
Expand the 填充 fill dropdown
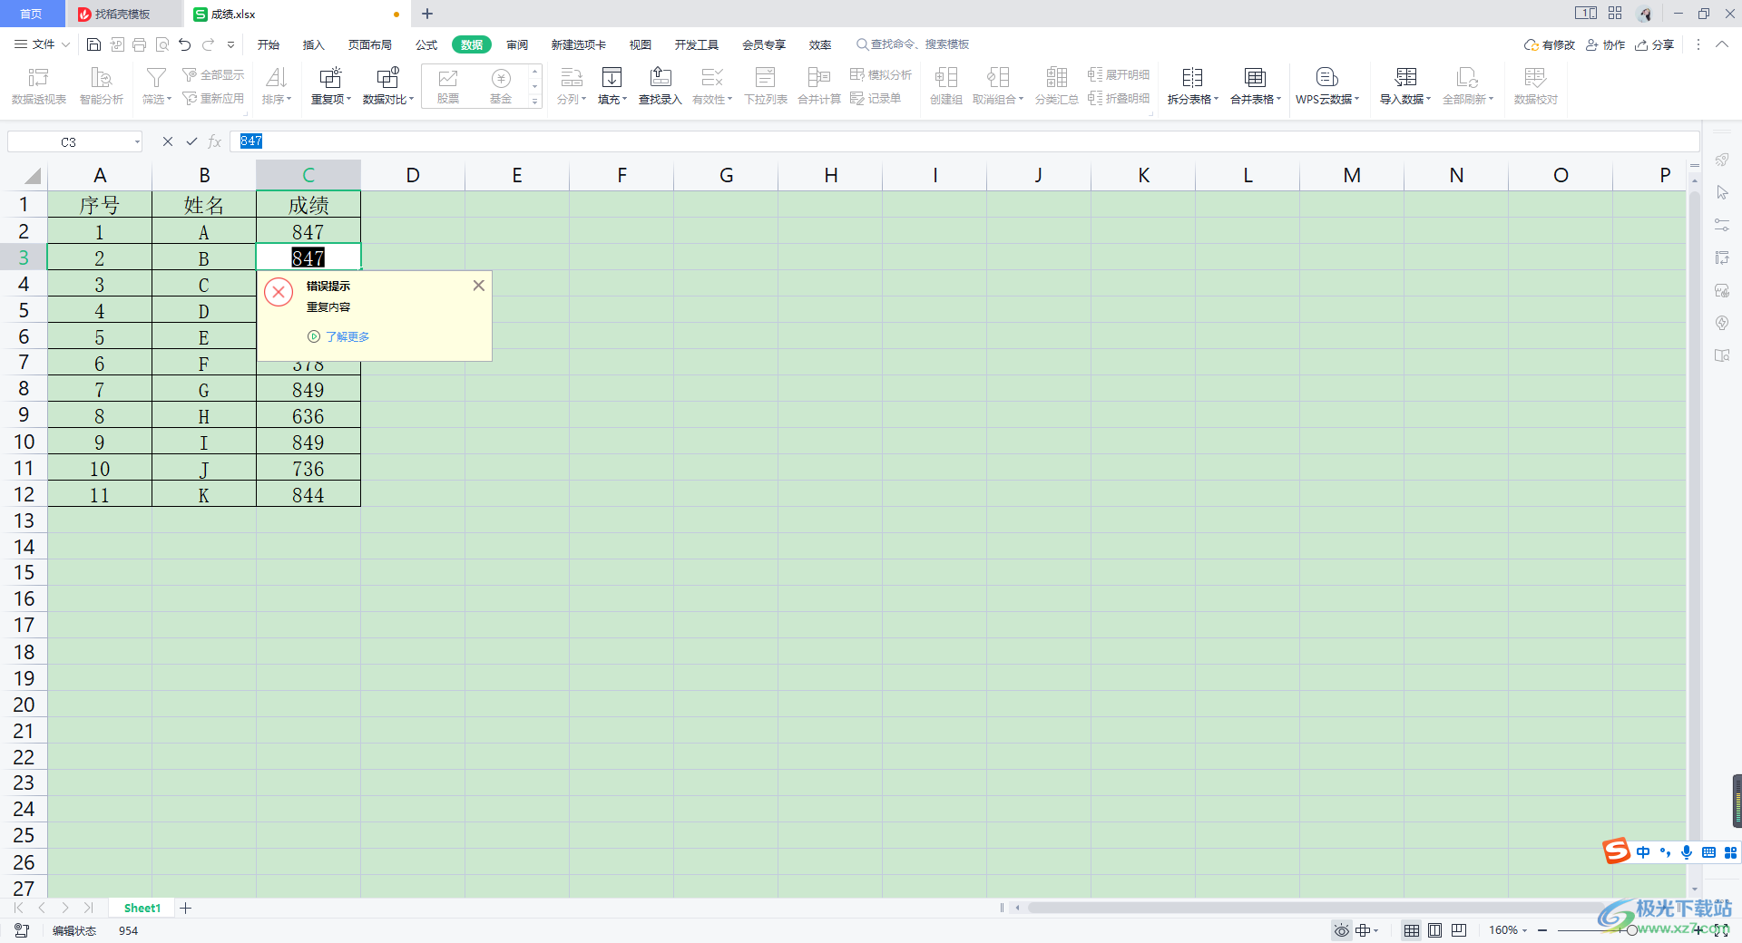[612, 99]
